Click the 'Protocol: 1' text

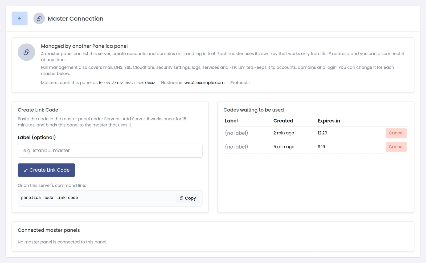[240, 83]
